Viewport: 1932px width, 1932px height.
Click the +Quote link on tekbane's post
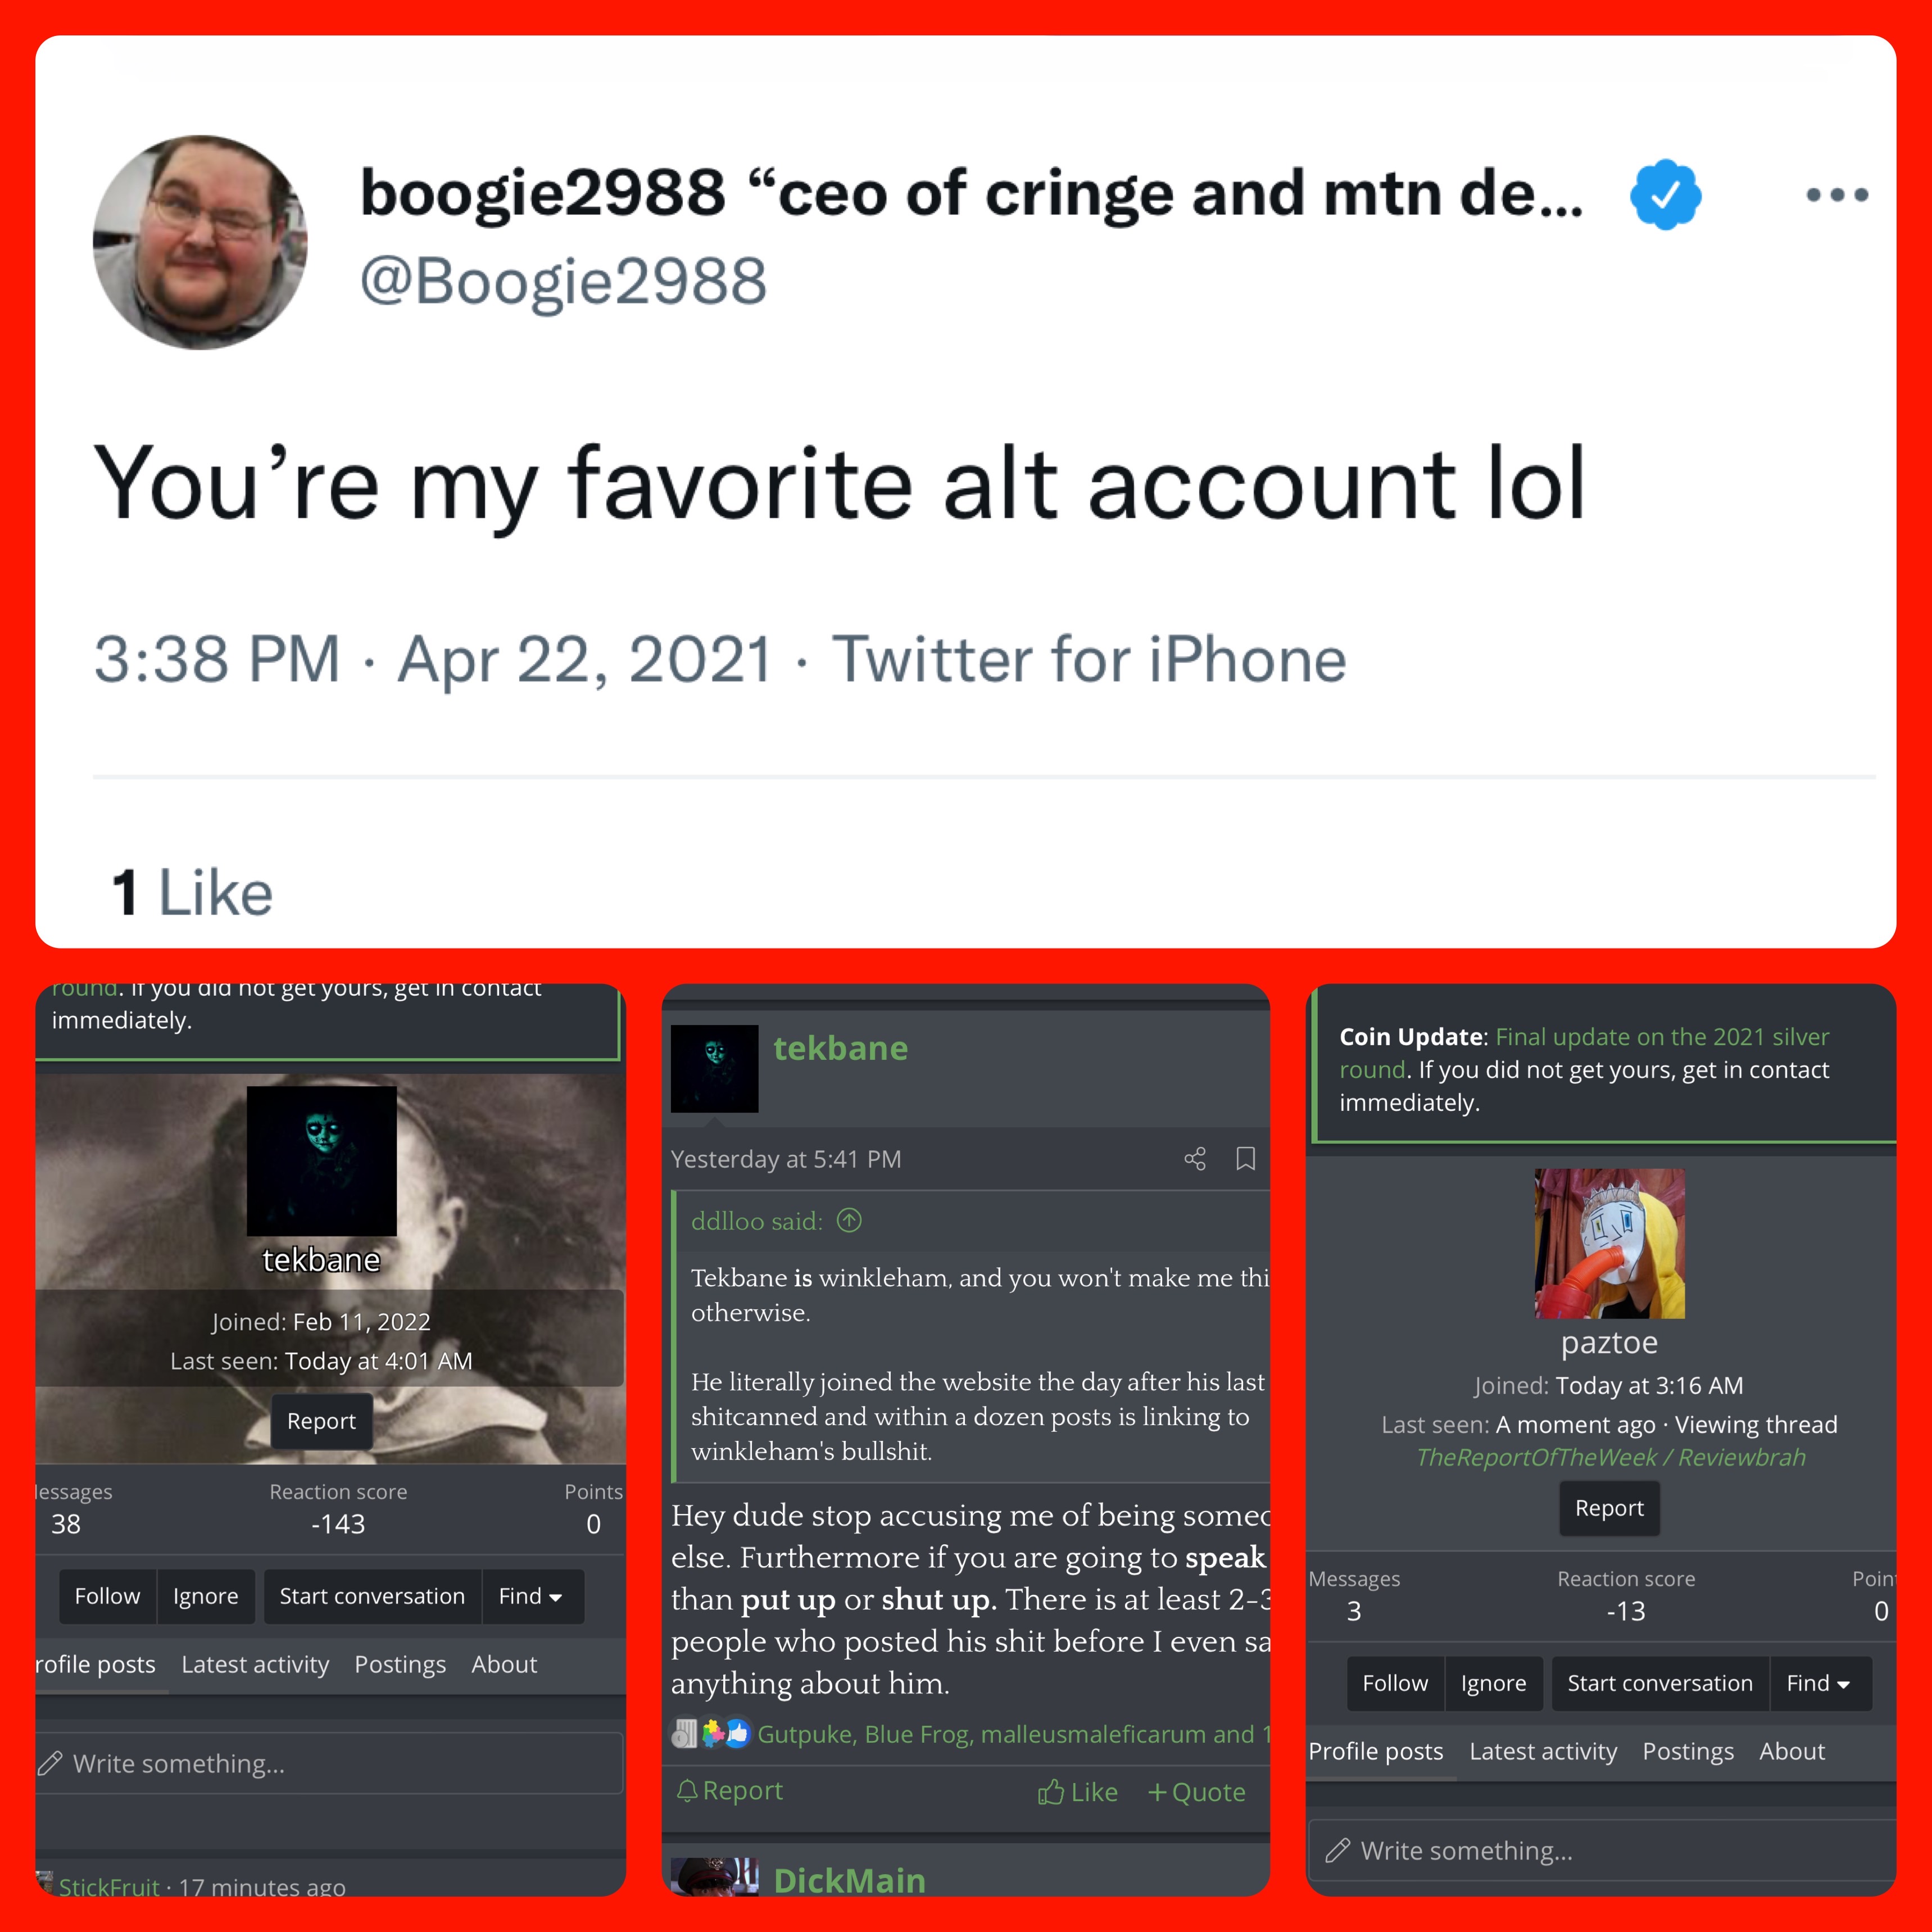(1196, 1792)
